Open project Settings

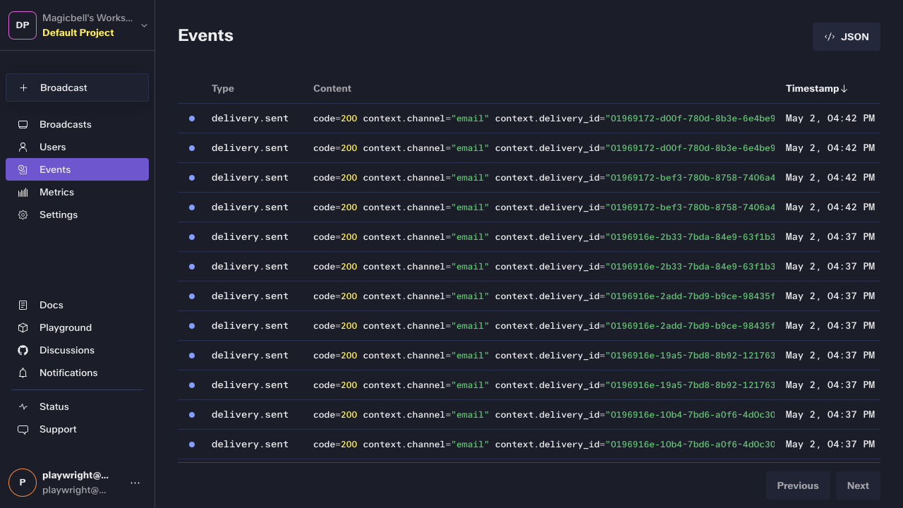click(x=77, y=214)
